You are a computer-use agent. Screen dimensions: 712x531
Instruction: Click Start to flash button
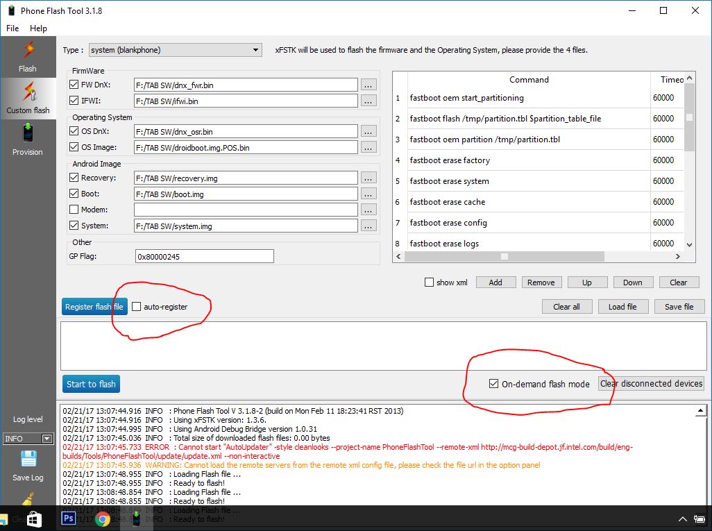pyautogui.click(x=92, y=384)
